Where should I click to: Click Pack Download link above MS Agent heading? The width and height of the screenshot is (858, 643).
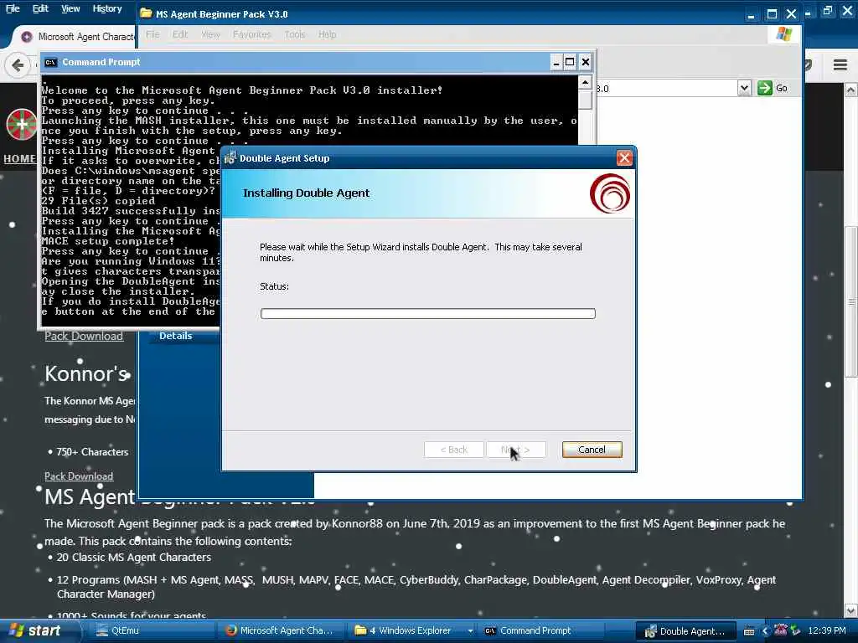coord(79,476)
